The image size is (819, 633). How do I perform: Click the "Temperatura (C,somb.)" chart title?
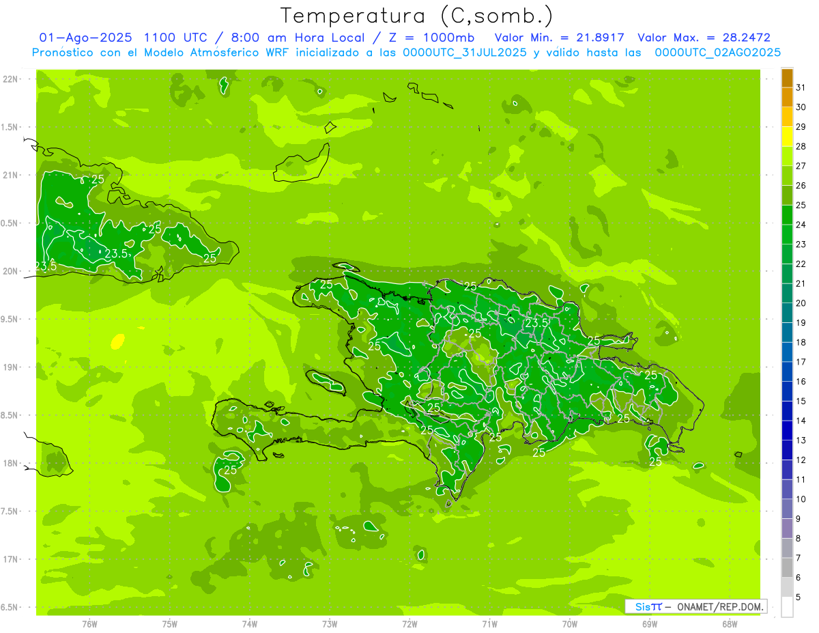click(417, 16)
